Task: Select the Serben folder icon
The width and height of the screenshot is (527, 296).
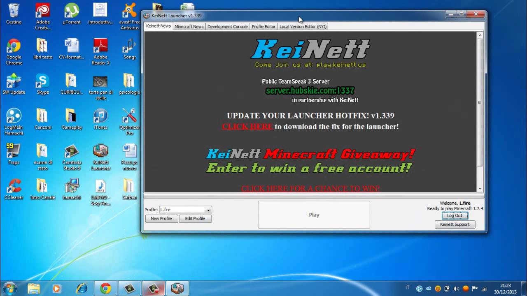Action: (x=130, y=189)
